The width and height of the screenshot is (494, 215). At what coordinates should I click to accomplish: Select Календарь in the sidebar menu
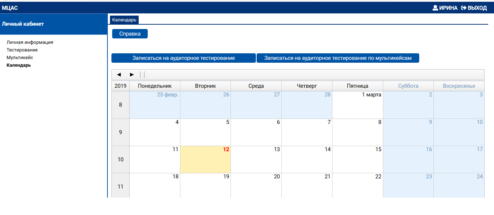click(19, 65)
